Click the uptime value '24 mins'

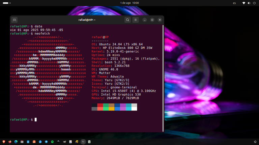click(113, 55)
